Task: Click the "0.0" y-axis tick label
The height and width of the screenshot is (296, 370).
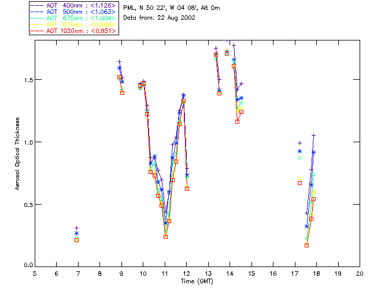Action: tap(28, 265)
